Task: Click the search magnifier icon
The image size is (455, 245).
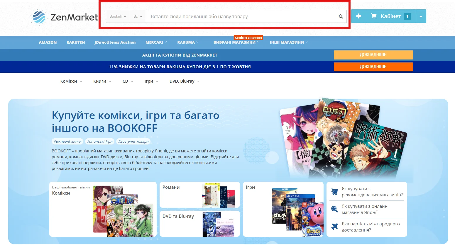Action: pyautogui.click(x=341, y=16)
